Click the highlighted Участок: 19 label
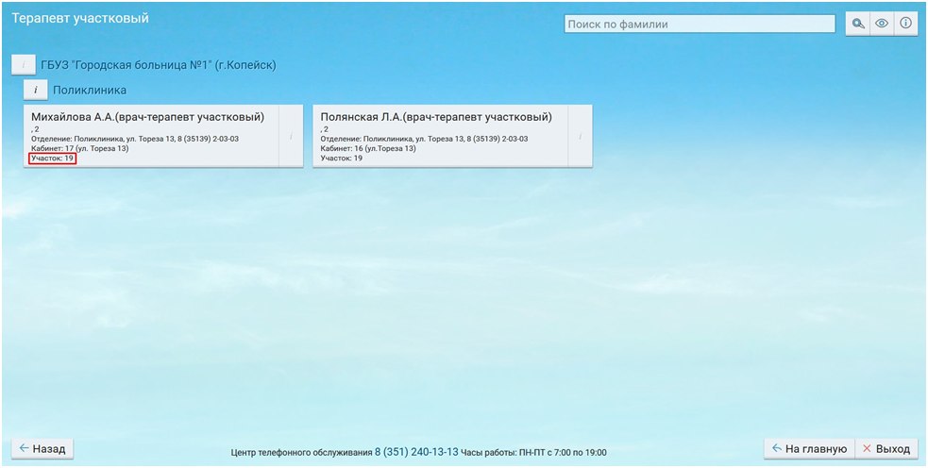 (53, 159)
